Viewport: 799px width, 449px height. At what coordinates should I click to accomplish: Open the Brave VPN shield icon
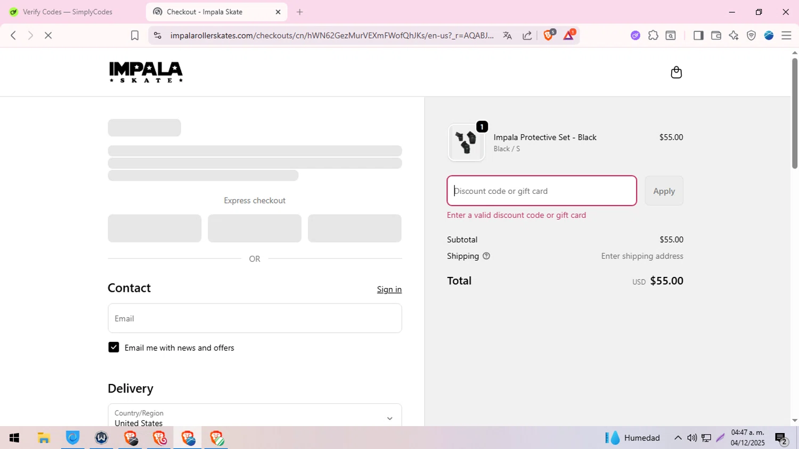[751, 35]
